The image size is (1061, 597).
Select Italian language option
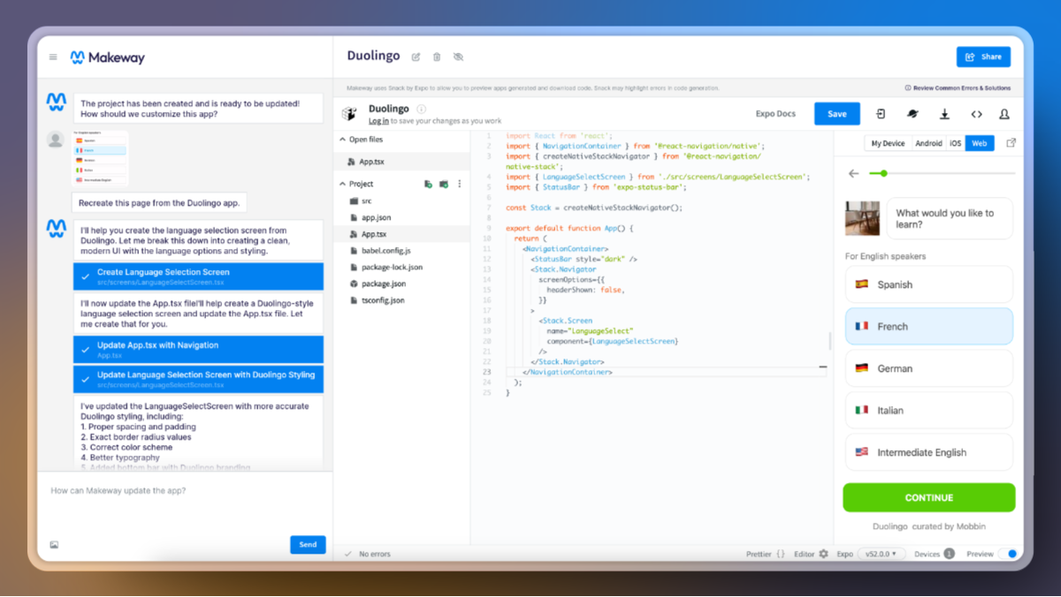[x=929, y=410]
